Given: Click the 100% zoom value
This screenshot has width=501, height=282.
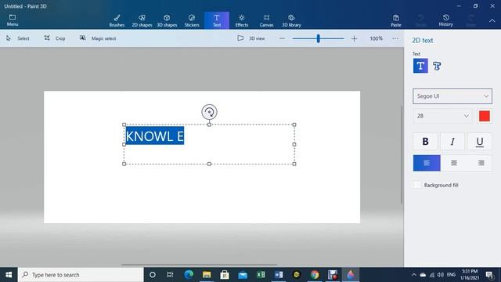Looking at the screenshot, I should point(376,38).
